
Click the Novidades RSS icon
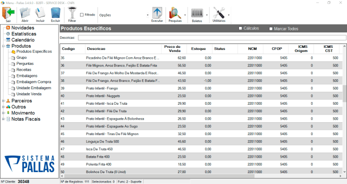pos(8,28)
